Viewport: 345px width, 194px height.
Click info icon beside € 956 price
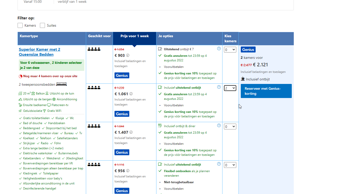click(128, 171)
